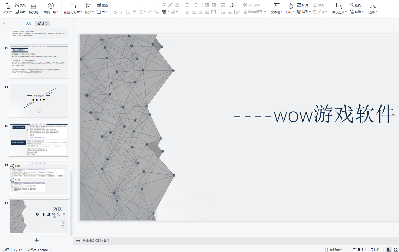The width and height of the screenshot is (399, 252).
Task: Decrease indent level icon
Action: tap(207, 5)
